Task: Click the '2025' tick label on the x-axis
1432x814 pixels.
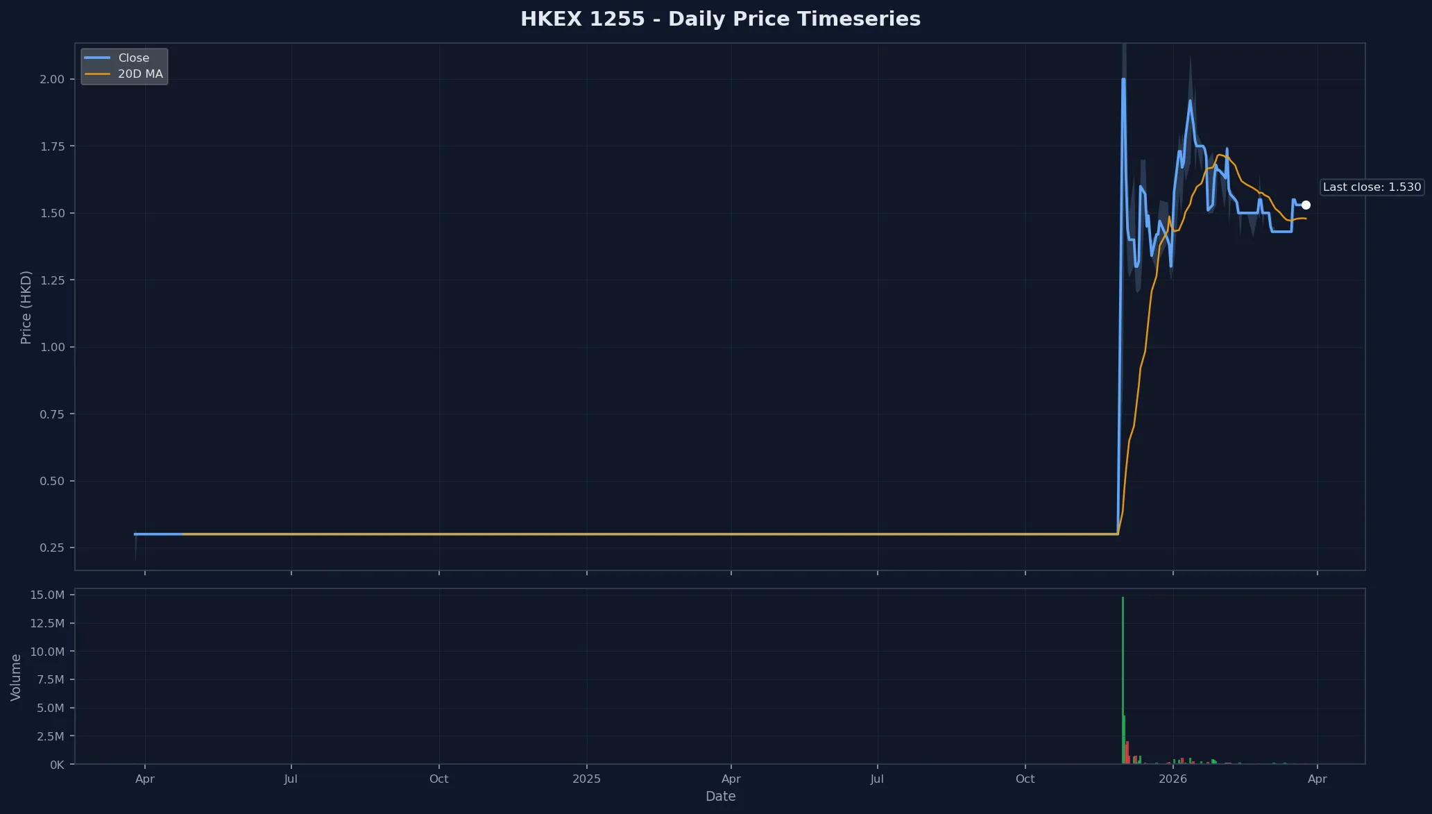Action: (587, 779)
